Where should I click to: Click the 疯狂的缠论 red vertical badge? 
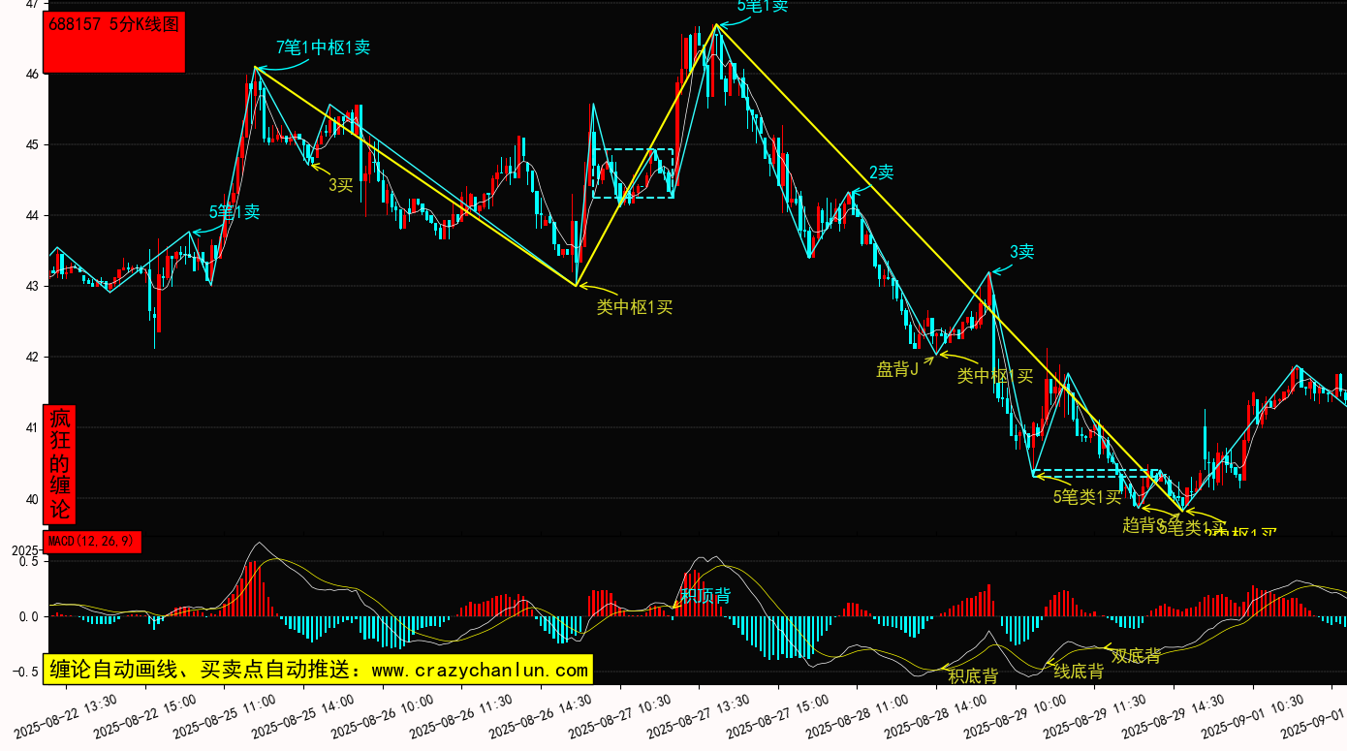tap(59, 463)
